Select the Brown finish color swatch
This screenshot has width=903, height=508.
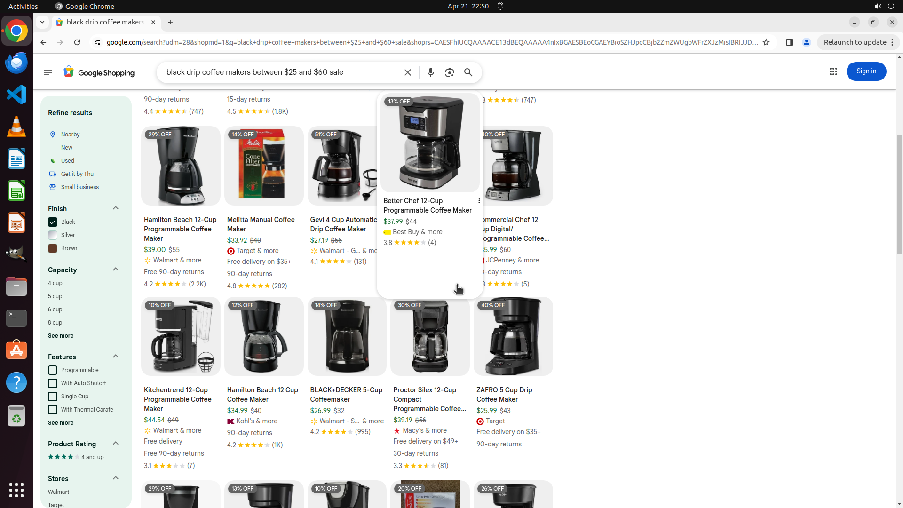(x=53, y=248)
